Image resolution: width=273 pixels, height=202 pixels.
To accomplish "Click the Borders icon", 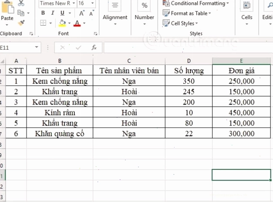I will pos(43,23).
